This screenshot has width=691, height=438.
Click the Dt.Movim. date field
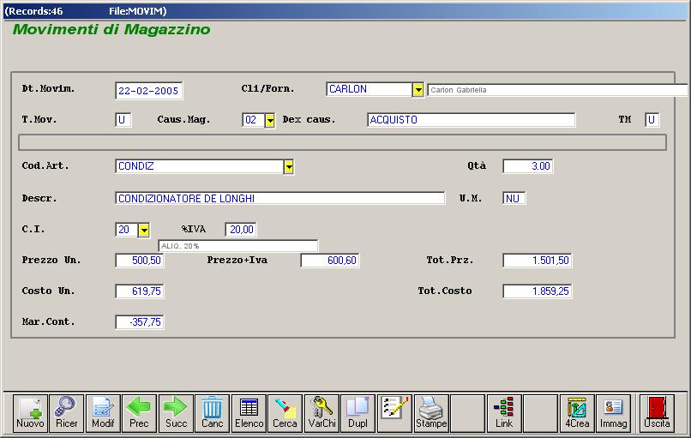[148, 91]
